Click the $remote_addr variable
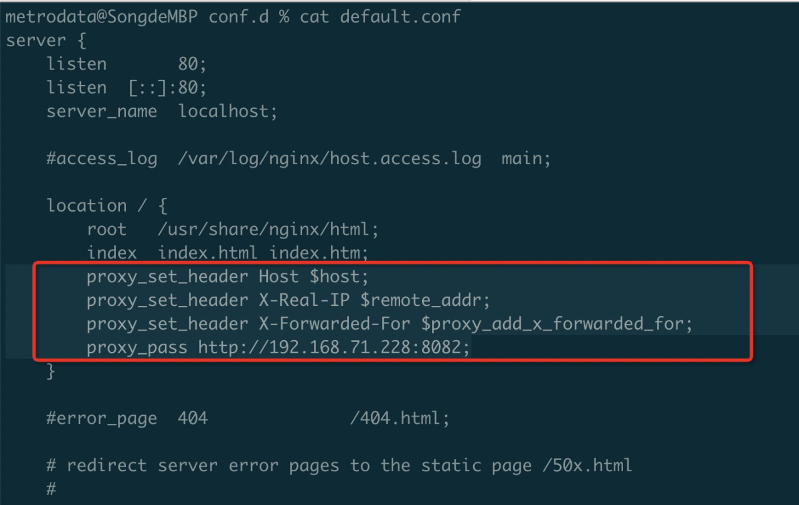The image size is (799, 505). (425, 300)
